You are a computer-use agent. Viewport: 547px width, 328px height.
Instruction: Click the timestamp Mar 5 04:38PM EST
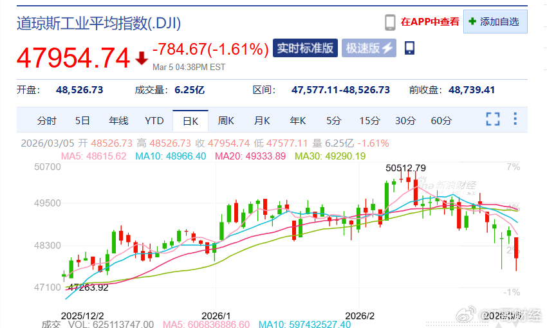(x=189, y=68)
